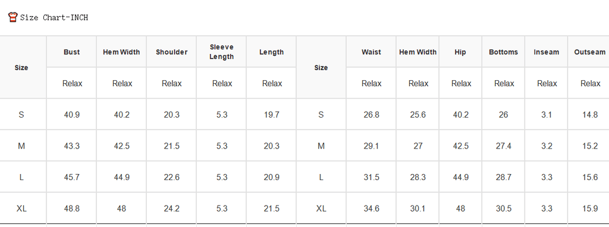Select length value 20.9 in row L
This screenshot has height=227, width=609.
click(x=271, y=177)
